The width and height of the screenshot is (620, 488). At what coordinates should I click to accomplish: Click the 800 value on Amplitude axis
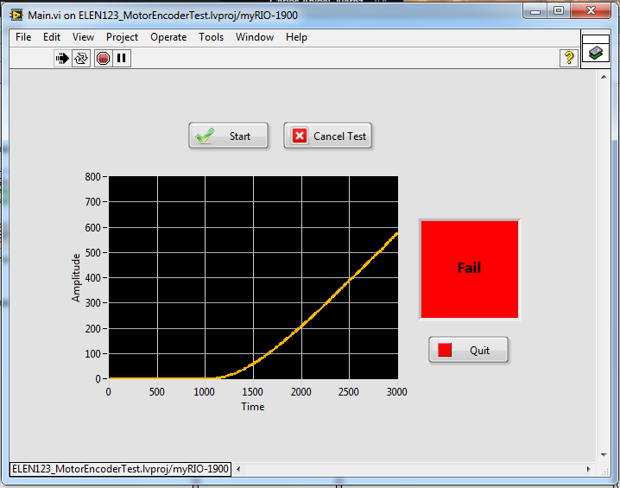pyautogui.click(x=92, y=177)
